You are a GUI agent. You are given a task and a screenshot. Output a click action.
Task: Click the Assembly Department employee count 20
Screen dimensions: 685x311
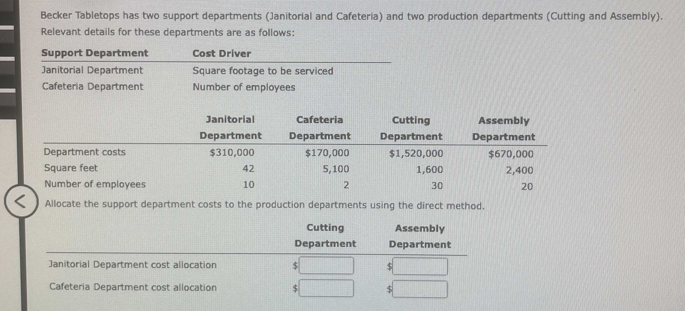click(527, 186)
